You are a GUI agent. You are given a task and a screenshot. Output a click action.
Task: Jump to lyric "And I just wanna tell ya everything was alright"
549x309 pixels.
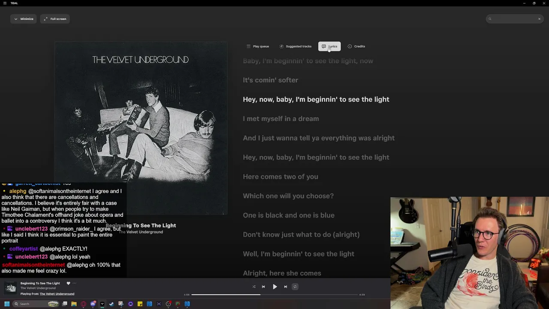point(318,138)
